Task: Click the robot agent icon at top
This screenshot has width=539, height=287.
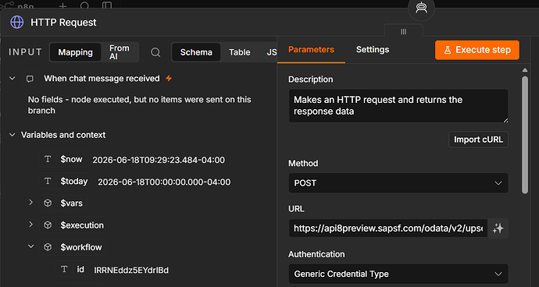Action: pyautogui.click(x=421, y=8)
